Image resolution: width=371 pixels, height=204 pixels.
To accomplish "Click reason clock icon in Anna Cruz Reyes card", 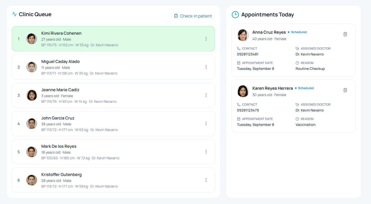I will [297, 63].
